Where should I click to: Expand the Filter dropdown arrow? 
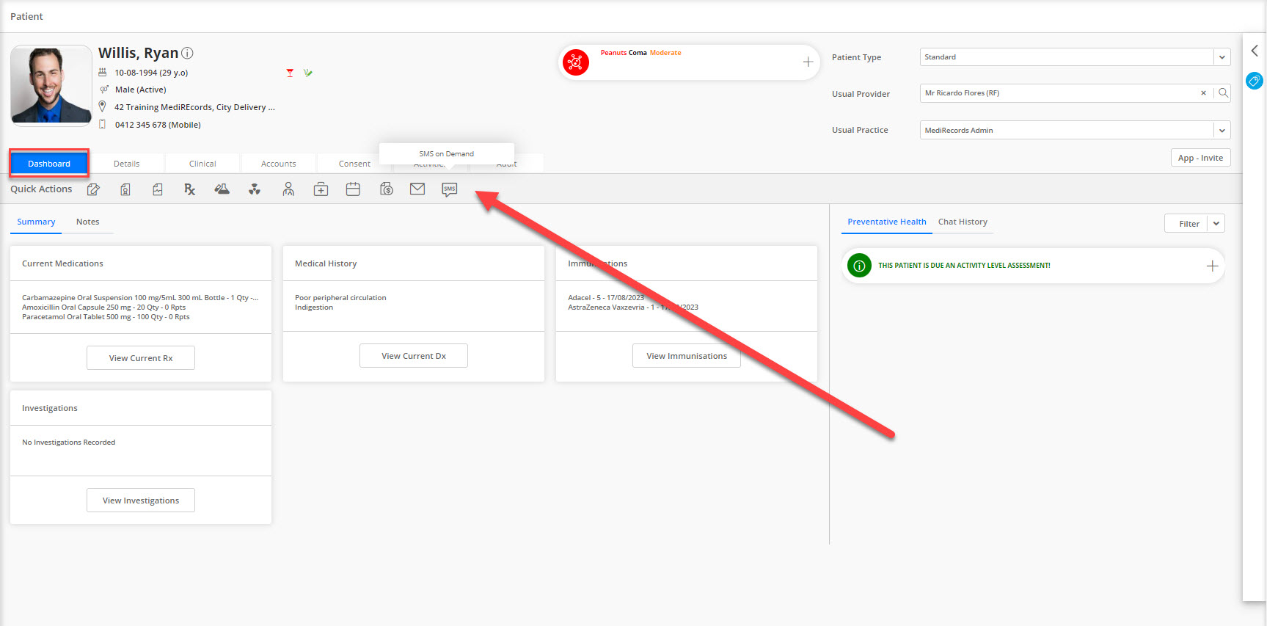click(1216, 224)
